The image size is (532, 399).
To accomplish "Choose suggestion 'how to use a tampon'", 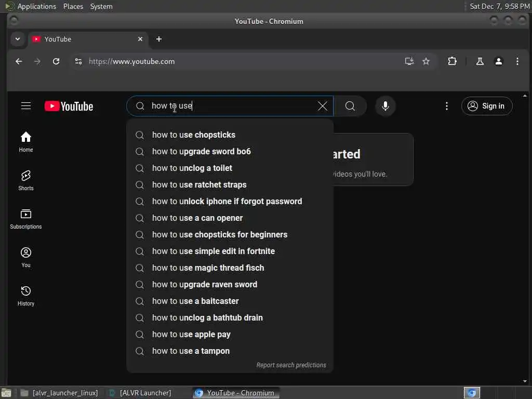I will (230, 351).
